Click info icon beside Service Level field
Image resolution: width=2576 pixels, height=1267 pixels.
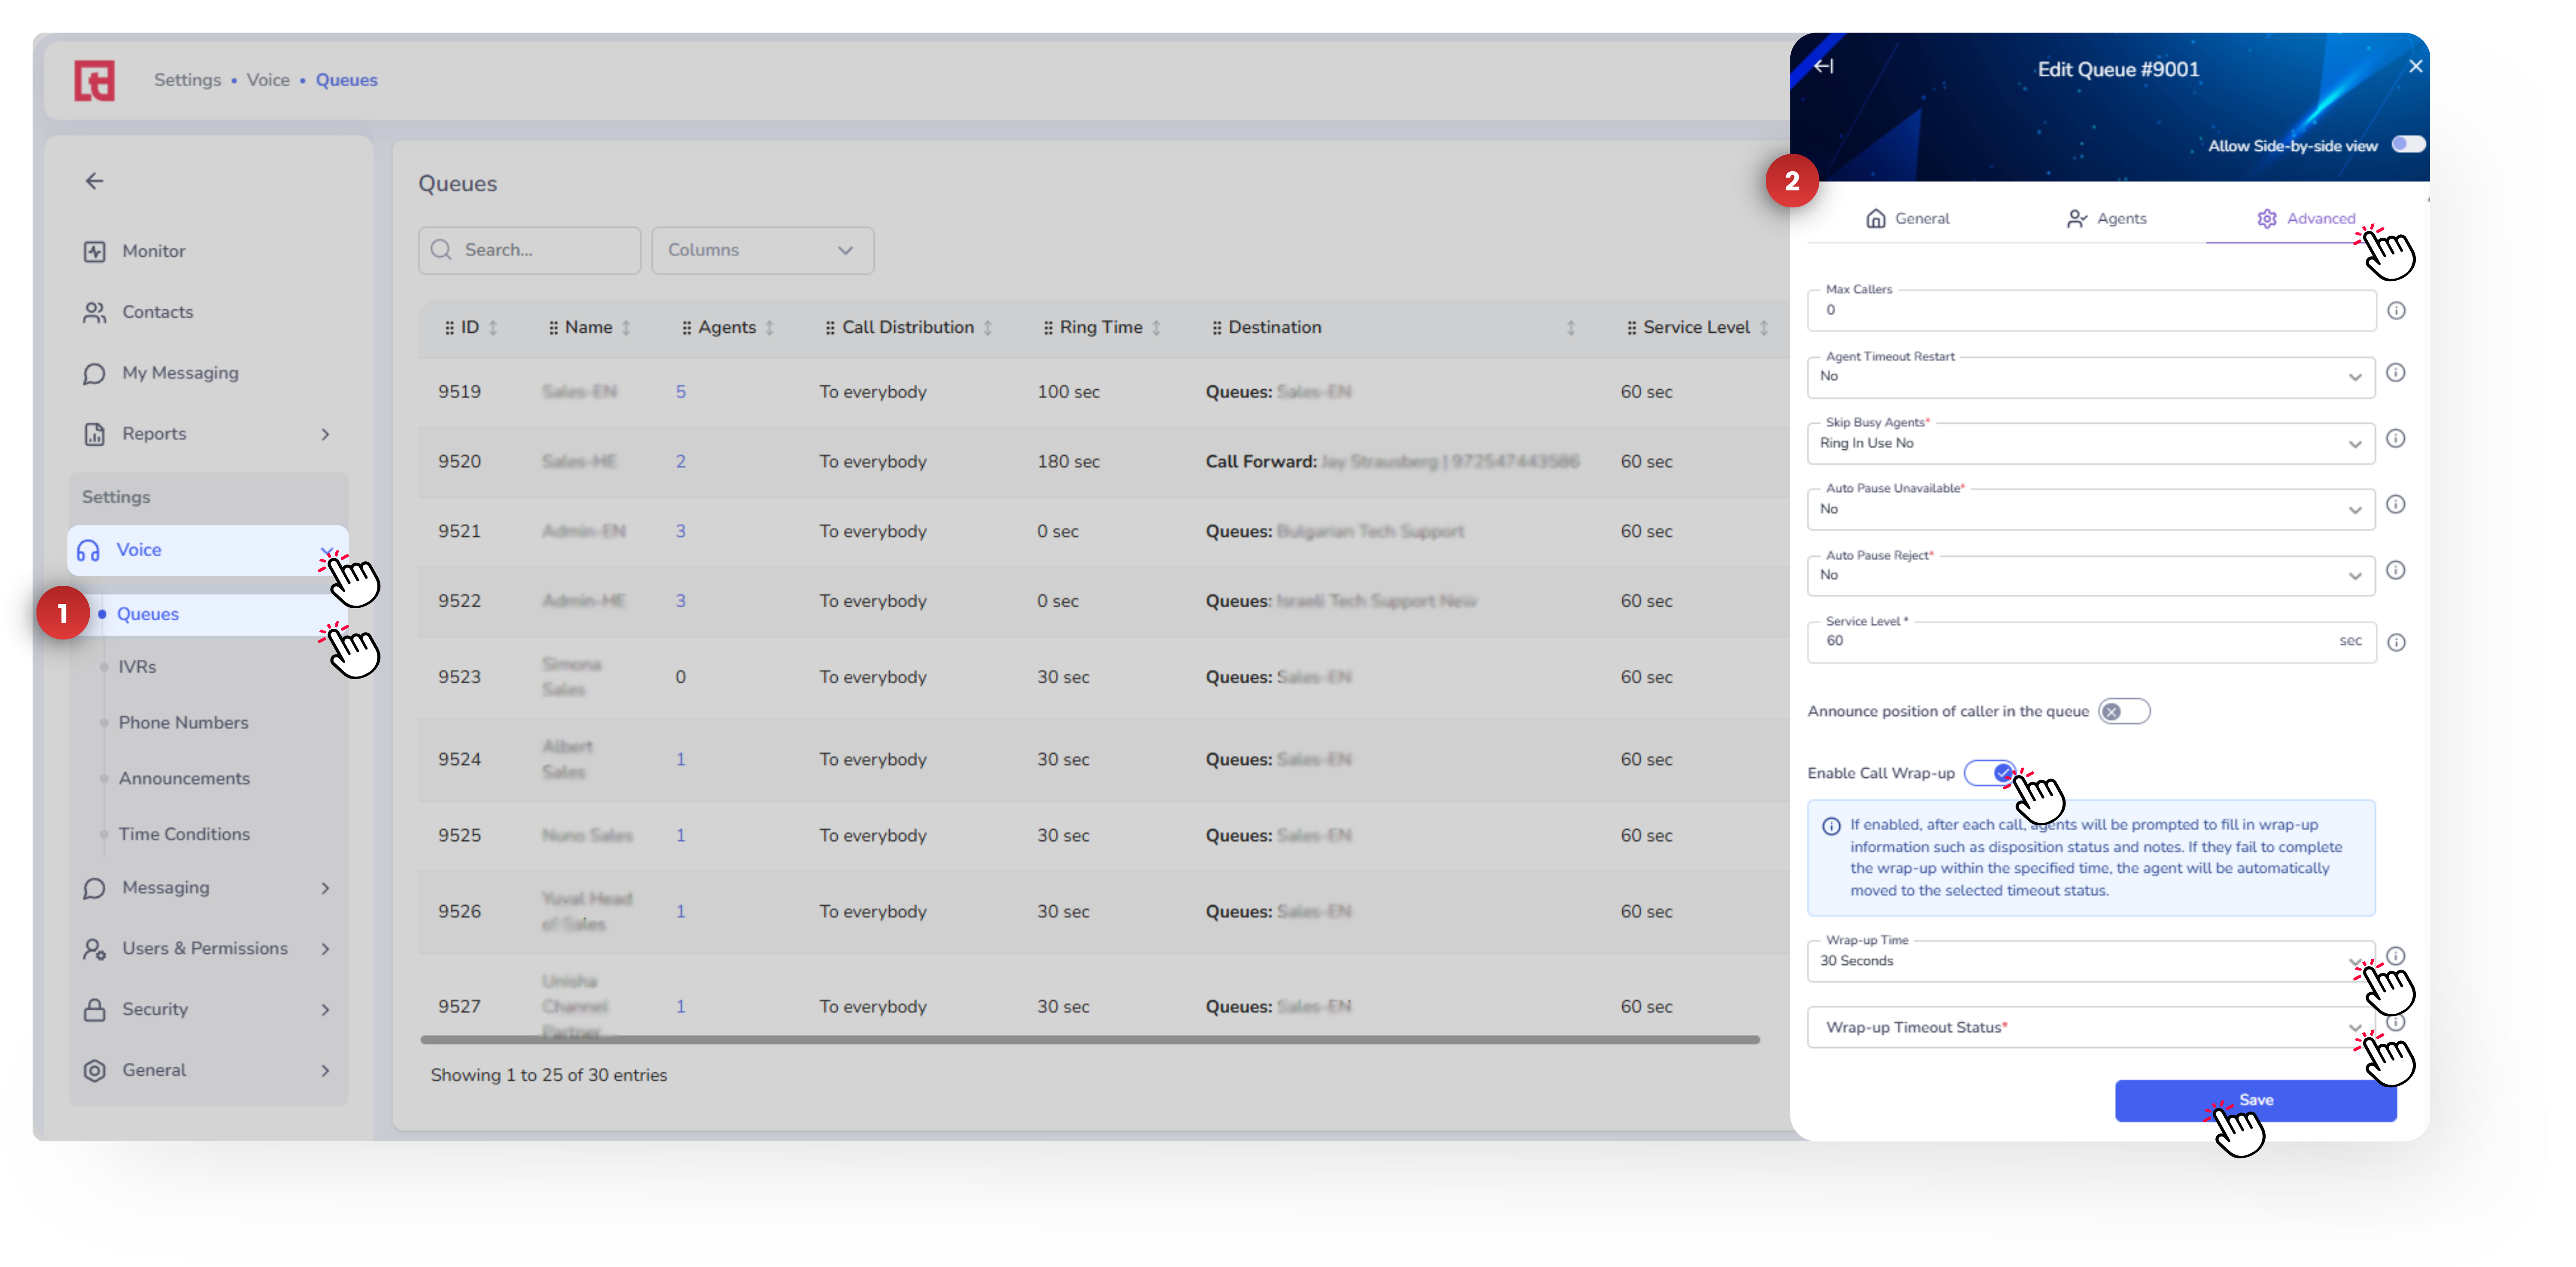(x=2396, y=642)
